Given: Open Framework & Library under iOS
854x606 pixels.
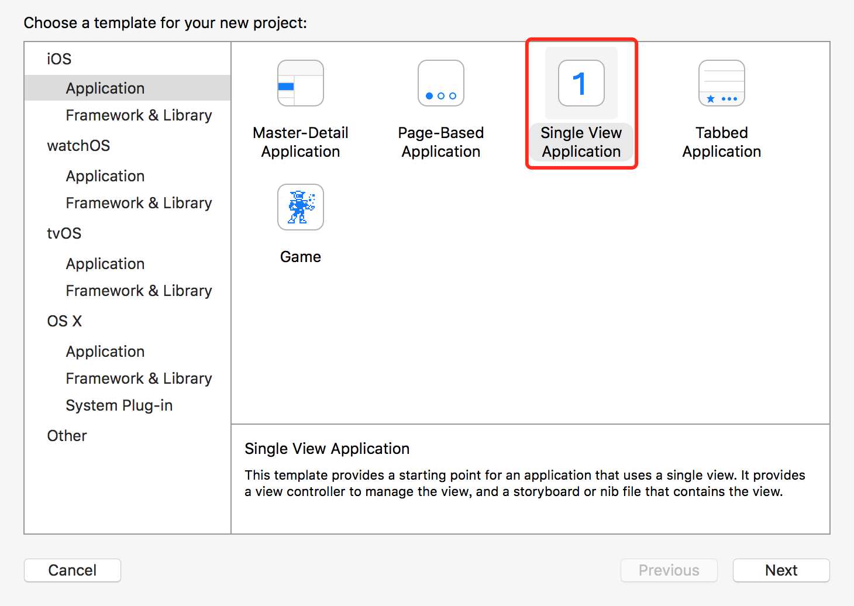Looking at the screenshot, I should [x=139, y=115].
